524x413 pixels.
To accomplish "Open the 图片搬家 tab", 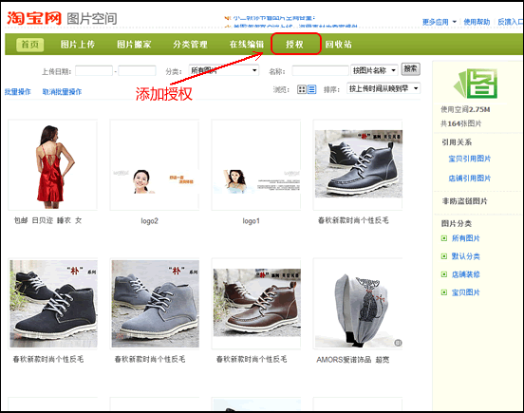I will 134,45.
